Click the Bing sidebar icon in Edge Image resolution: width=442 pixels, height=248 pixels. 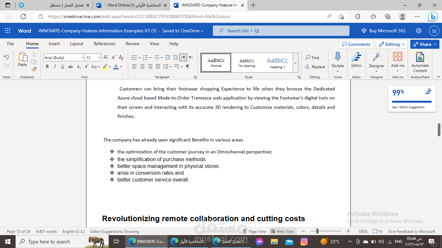click(433, 16)
